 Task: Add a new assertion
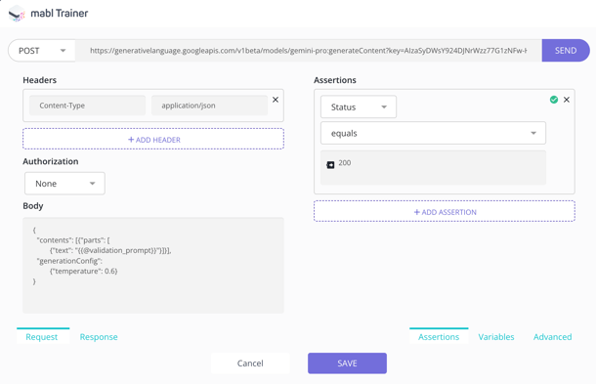(445, 211)
